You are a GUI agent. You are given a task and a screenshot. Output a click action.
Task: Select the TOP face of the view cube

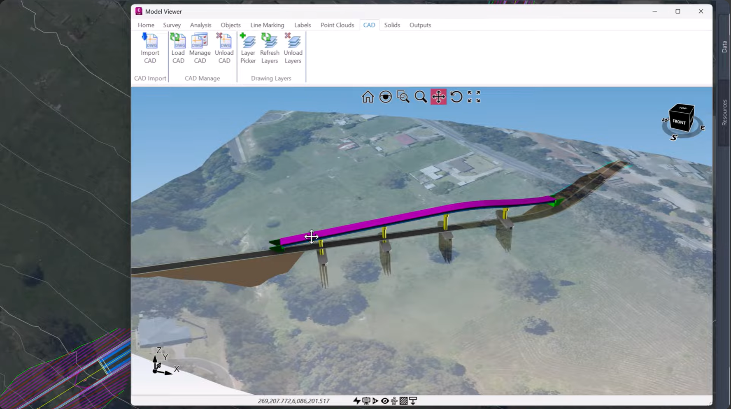(x=683, y=108)
